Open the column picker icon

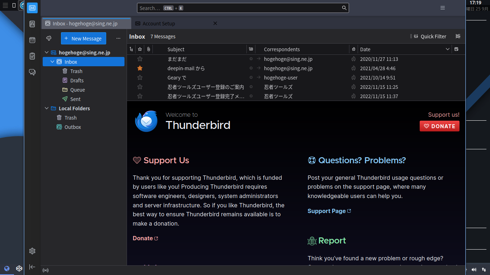[x=457, y=49]
